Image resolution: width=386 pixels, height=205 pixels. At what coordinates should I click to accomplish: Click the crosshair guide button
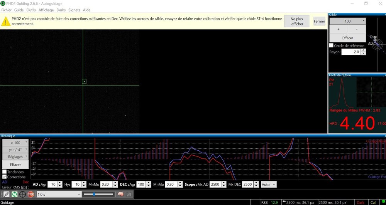click(23, 195)
